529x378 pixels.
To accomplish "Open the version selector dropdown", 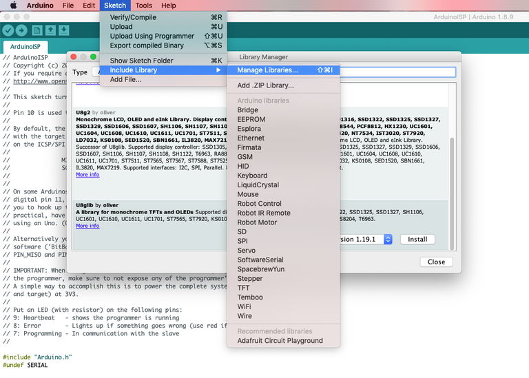I will (387, 239).
